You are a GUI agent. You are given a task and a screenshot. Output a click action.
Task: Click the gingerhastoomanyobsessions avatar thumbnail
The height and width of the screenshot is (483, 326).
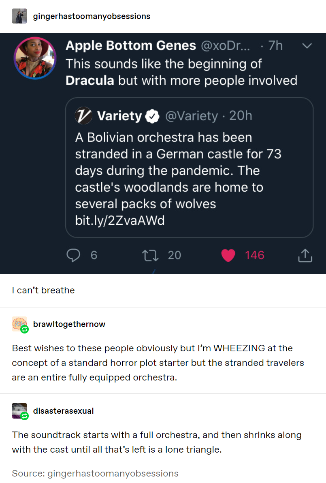pos(19,16)
